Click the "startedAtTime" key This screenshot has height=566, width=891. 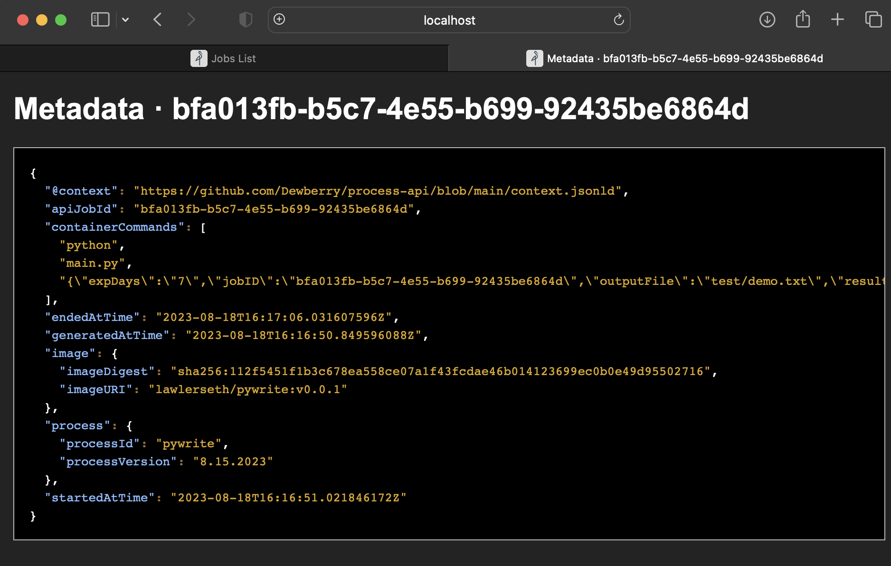pos(100,498)
